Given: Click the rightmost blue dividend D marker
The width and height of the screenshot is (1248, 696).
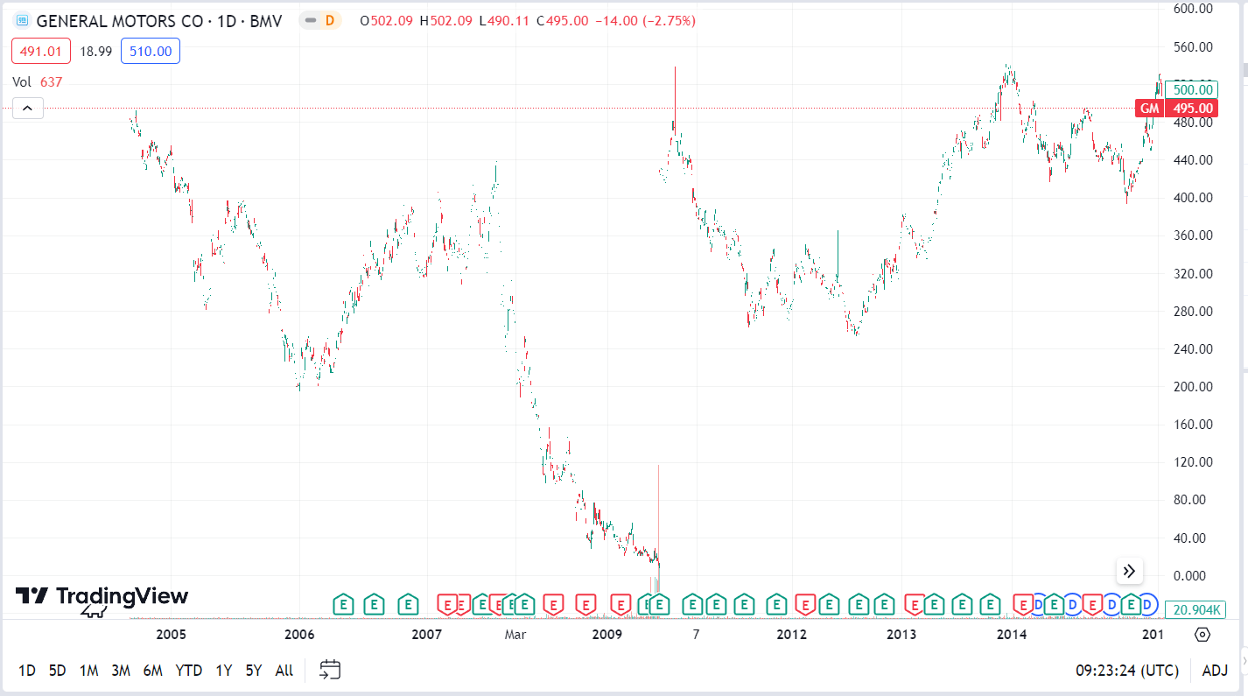Looking at the screenshot, I should pos(1147,604).
